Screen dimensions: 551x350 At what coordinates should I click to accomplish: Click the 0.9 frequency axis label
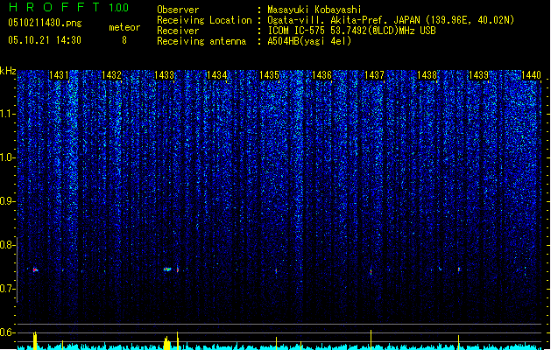click(x=7, y=201)
